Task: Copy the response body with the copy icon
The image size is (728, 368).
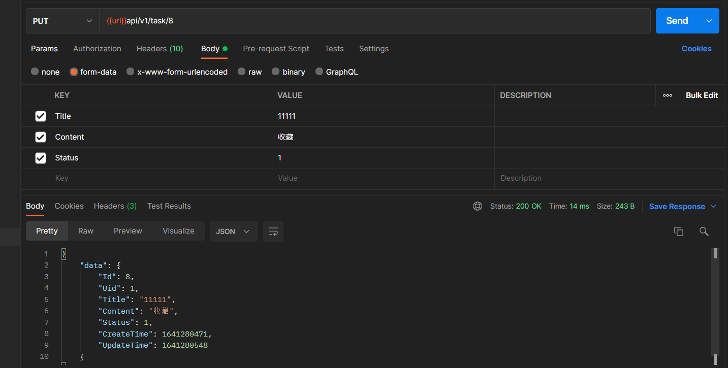Action: pyautogui.click(x=679, y=231)
